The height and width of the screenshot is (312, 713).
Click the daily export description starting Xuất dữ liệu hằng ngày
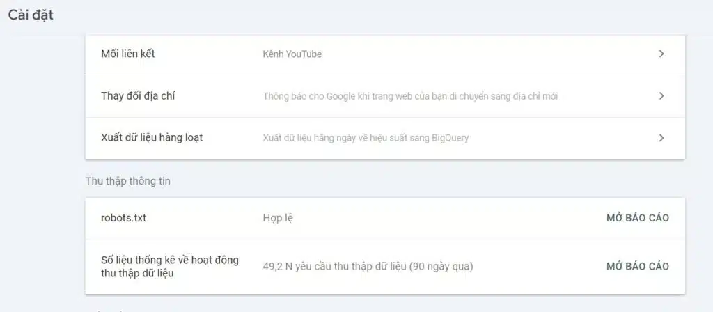point(366,138)
